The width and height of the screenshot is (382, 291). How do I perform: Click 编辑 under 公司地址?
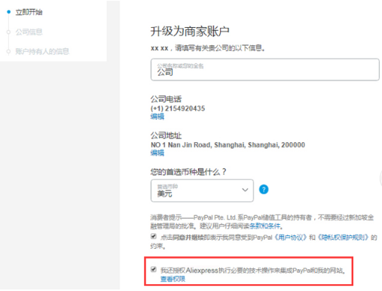tap(157, 153)
